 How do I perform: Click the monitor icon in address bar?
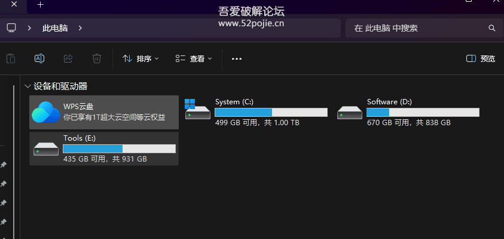coord(11,28)
